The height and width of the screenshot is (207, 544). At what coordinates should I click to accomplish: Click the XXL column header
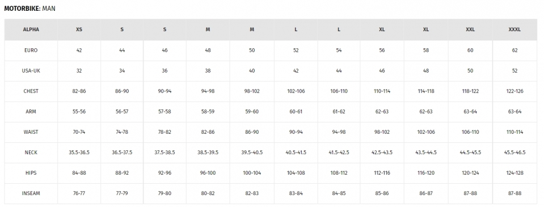coord(470,30)
